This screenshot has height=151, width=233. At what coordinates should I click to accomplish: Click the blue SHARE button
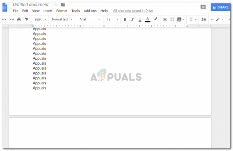(x=221, y=7)
